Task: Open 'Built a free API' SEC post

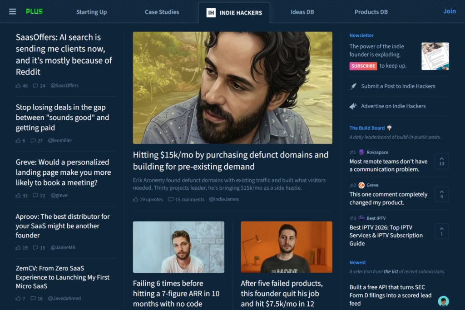Action: click(x=390, y=295)
